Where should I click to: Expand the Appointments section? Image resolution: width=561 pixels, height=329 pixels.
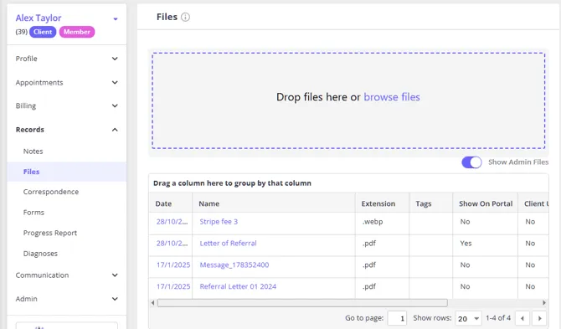pos(66,83)
